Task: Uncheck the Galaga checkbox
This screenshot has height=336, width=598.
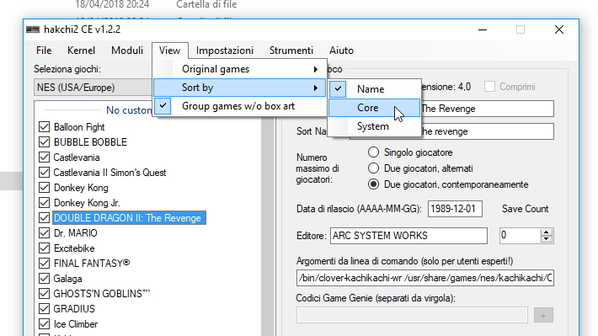Action: click(45, 279)
